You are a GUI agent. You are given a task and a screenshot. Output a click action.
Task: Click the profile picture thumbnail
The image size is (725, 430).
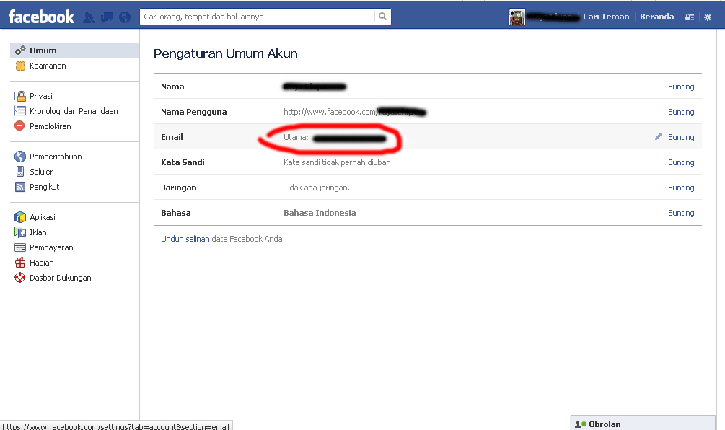(x=517, y=17)
